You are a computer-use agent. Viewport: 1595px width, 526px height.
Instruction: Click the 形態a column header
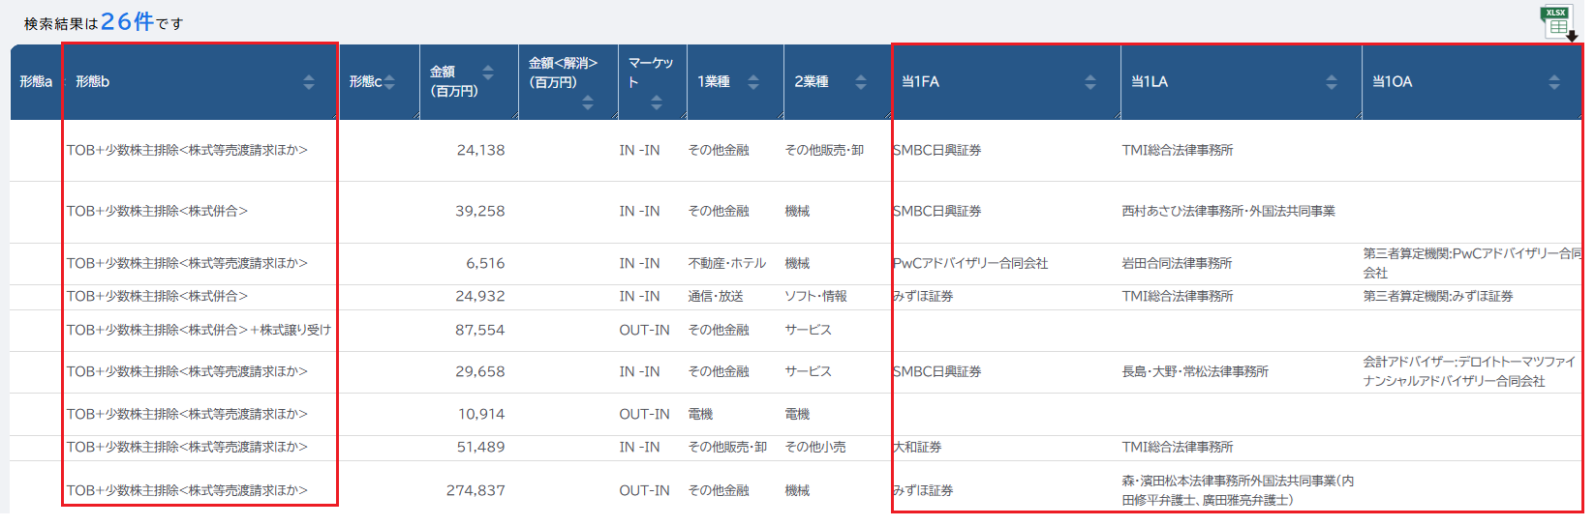36,82
